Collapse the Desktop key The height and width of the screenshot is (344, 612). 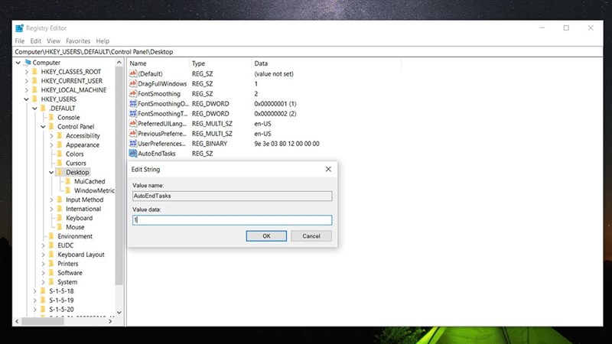point(51,172)
